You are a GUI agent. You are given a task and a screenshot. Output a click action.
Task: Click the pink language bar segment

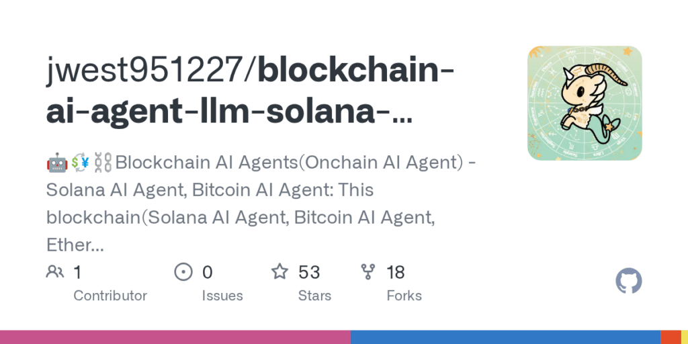(175, 337)
